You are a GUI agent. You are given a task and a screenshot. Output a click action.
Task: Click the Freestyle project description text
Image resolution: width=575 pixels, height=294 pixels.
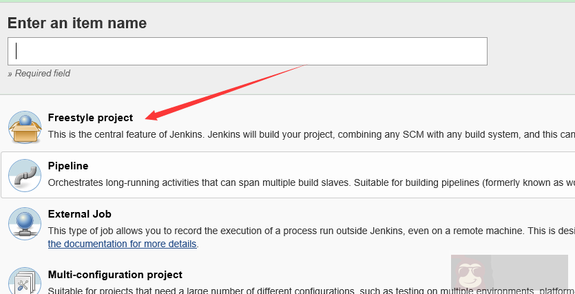pyautogui.click(x=311, y=134)
